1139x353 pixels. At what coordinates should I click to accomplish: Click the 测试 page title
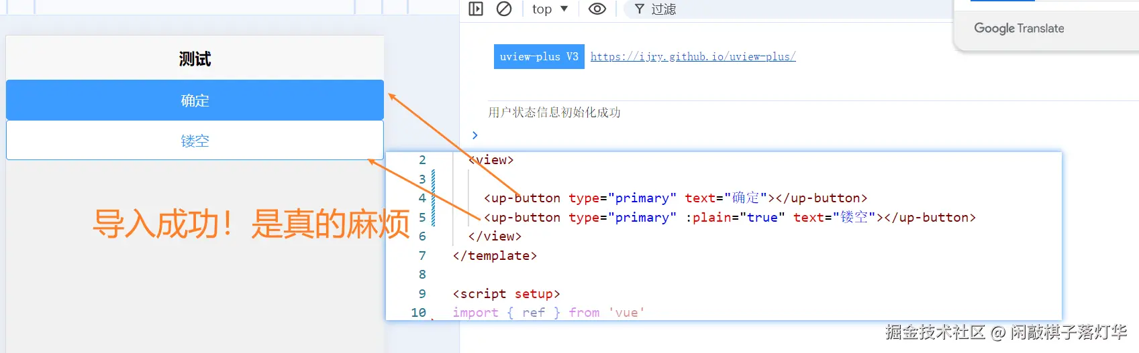click(x=195, y=59)
